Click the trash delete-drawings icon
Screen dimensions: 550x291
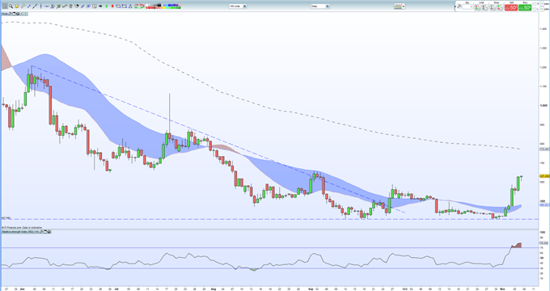pyautogui.click(x=70, y=6)
